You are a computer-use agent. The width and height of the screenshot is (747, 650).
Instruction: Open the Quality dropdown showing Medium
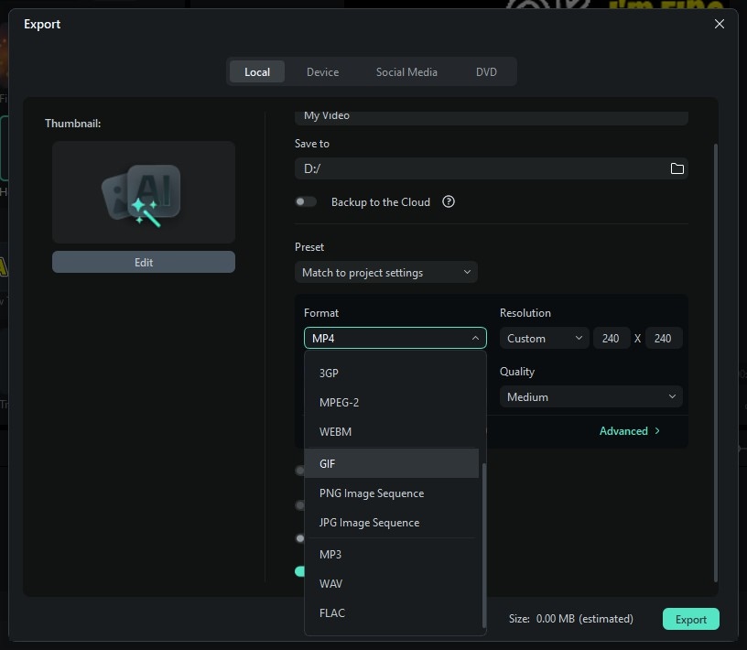point(590,396)
